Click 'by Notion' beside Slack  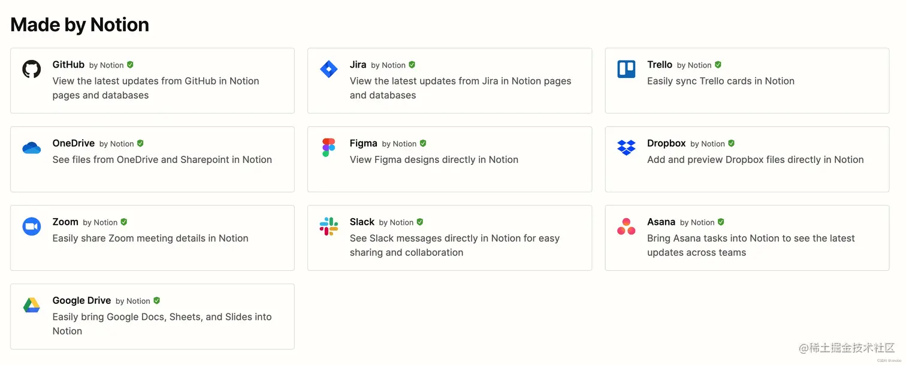pos(397,222)
